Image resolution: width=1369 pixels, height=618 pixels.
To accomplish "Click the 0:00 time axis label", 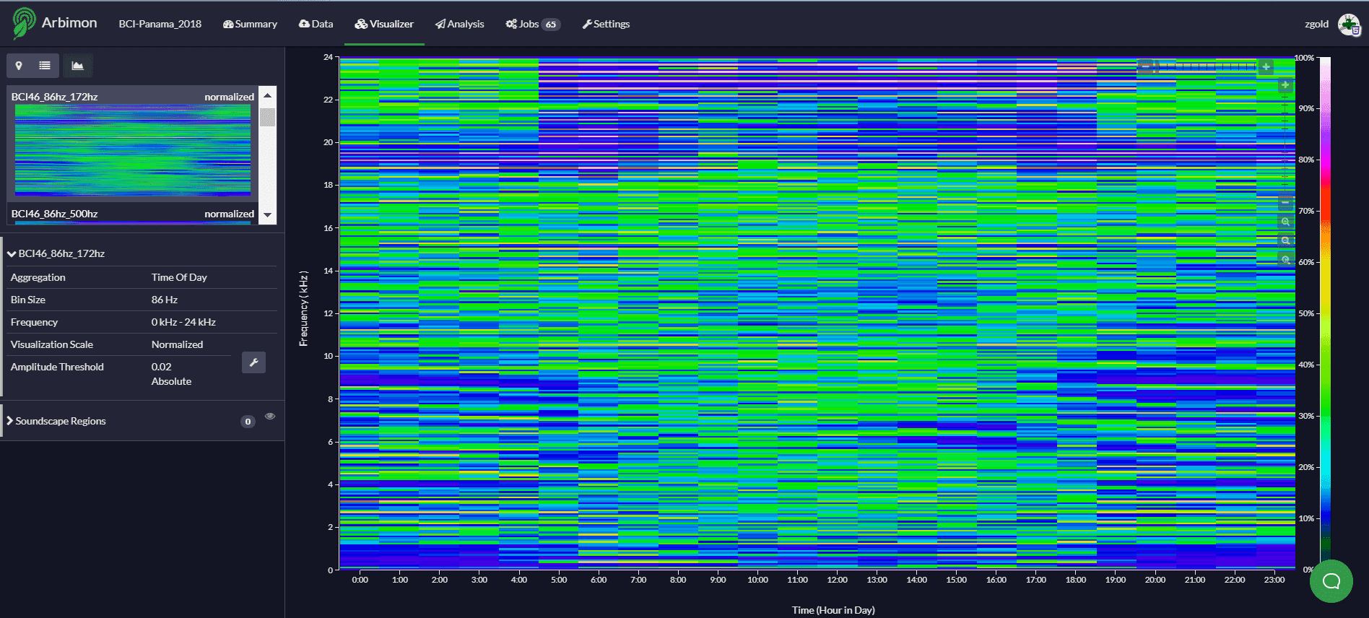I will pyautogui.click(x=360, y=580).
